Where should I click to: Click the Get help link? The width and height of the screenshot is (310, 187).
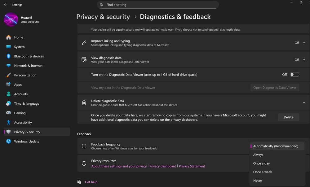tap(91, 182)
